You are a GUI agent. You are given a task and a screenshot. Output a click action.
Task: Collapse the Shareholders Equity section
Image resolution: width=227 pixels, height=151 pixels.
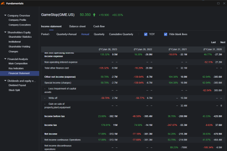[6, 32]
